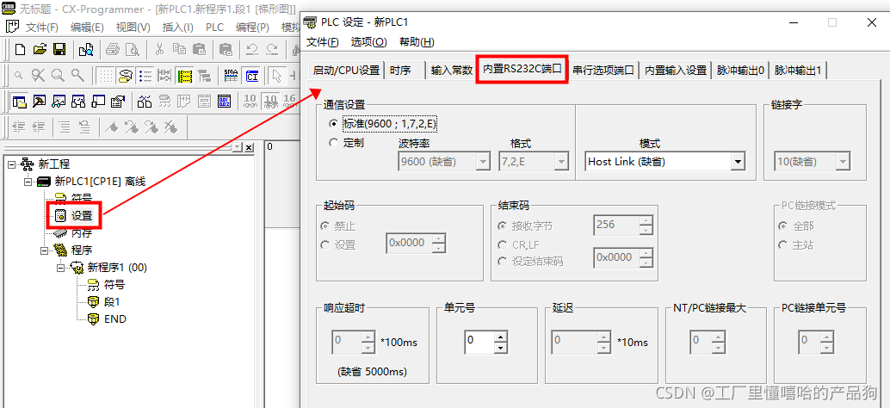Click the SMA mnemonics view icon
This screenshot has height=408, width=890.
[231, 76]
